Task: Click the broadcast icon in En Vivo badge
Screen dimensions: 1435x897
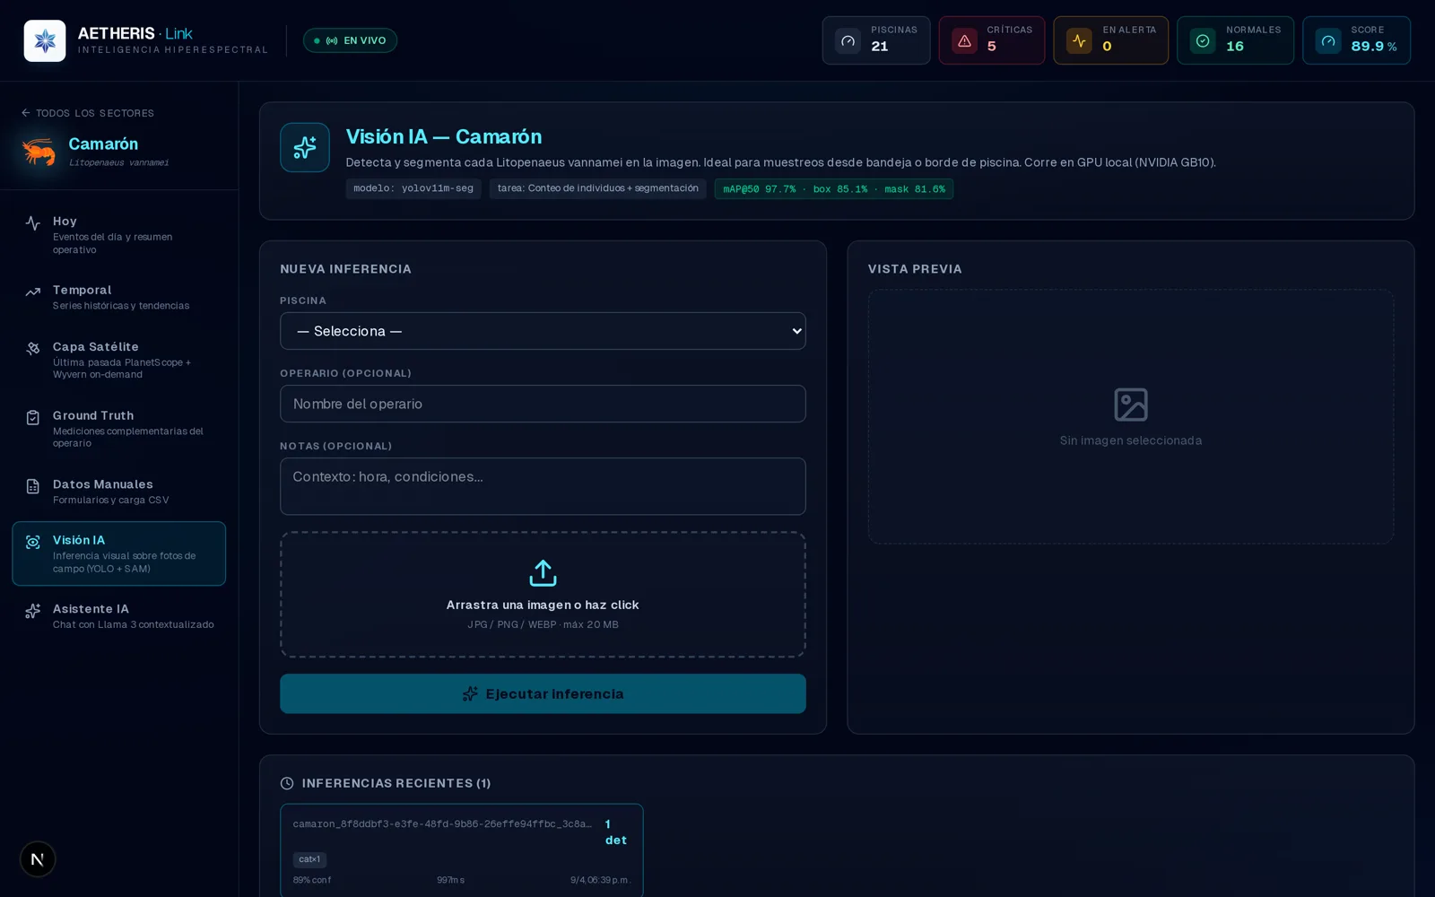Action: pyautogui.click(x=332, y=40)
